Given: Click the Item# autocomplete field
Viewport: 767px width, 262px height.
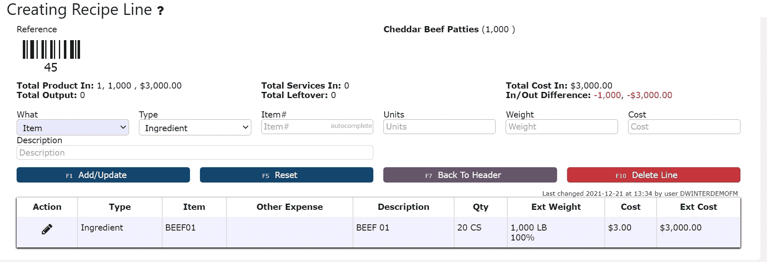Looking at the screenshot, I should click(x=317, y=127).
